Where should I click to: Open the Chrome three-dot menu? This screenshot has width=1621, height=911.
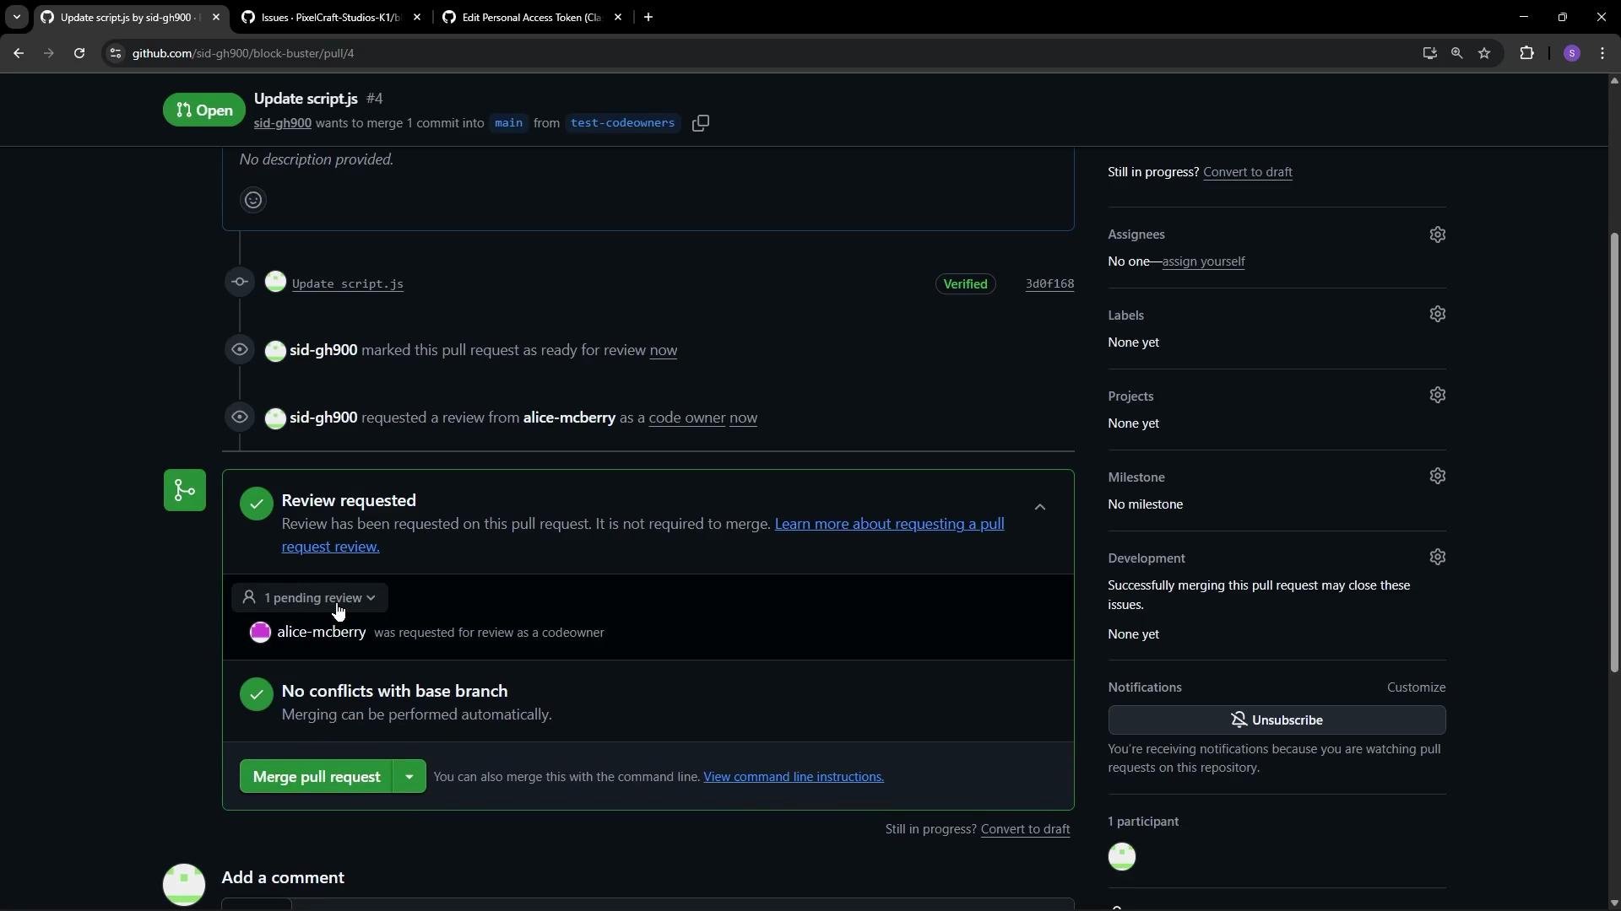tap(1602, 53)
